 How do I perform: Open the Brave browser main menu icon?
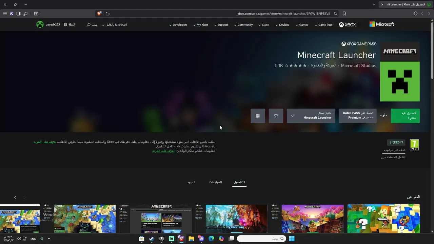click(5, 14)
